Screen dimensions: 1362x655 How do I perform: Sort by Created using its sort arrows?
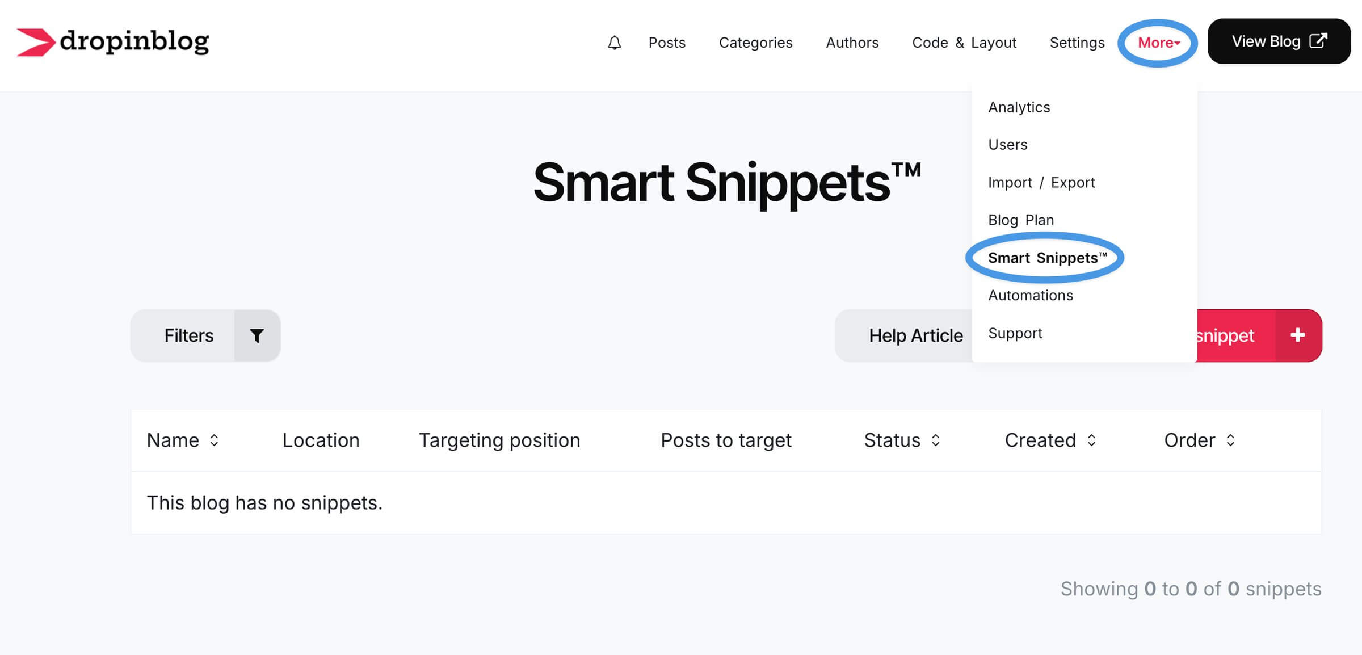point(1091,440)
